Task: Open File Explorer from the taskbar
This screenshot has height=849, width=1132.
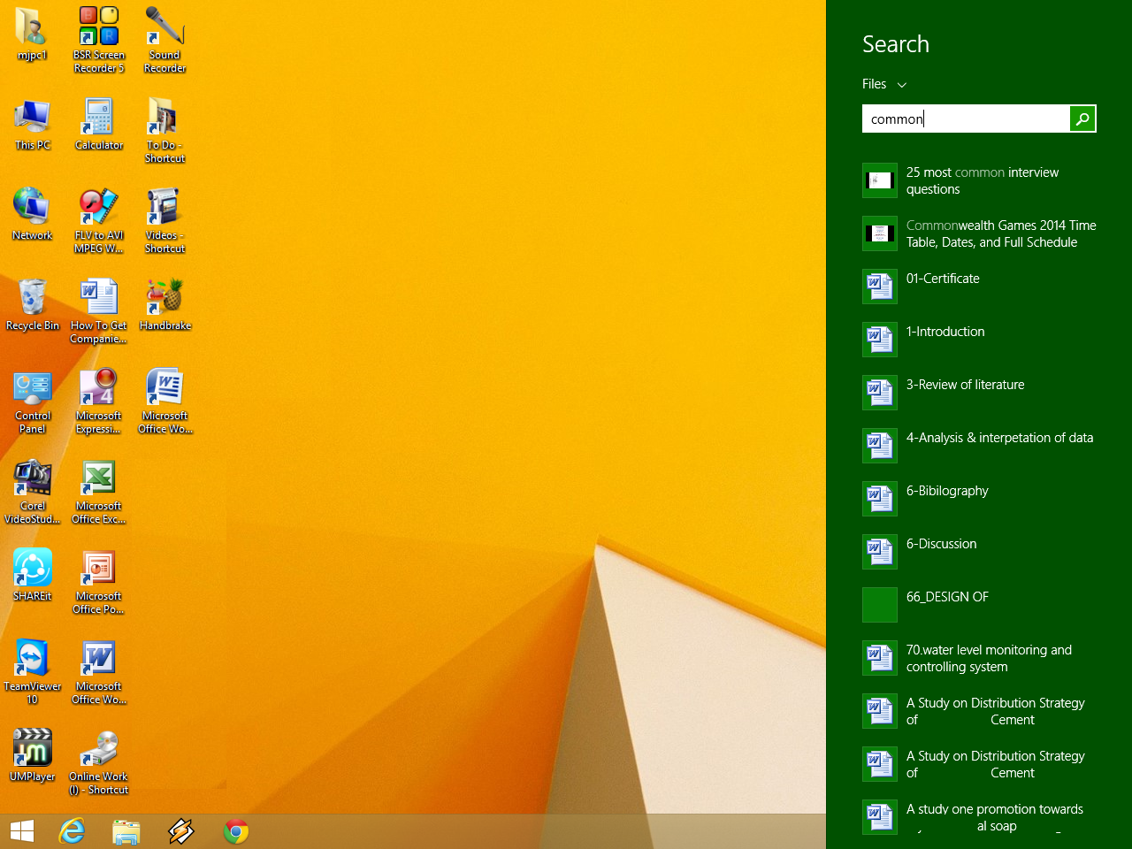Action: click(x=126, y=831)
